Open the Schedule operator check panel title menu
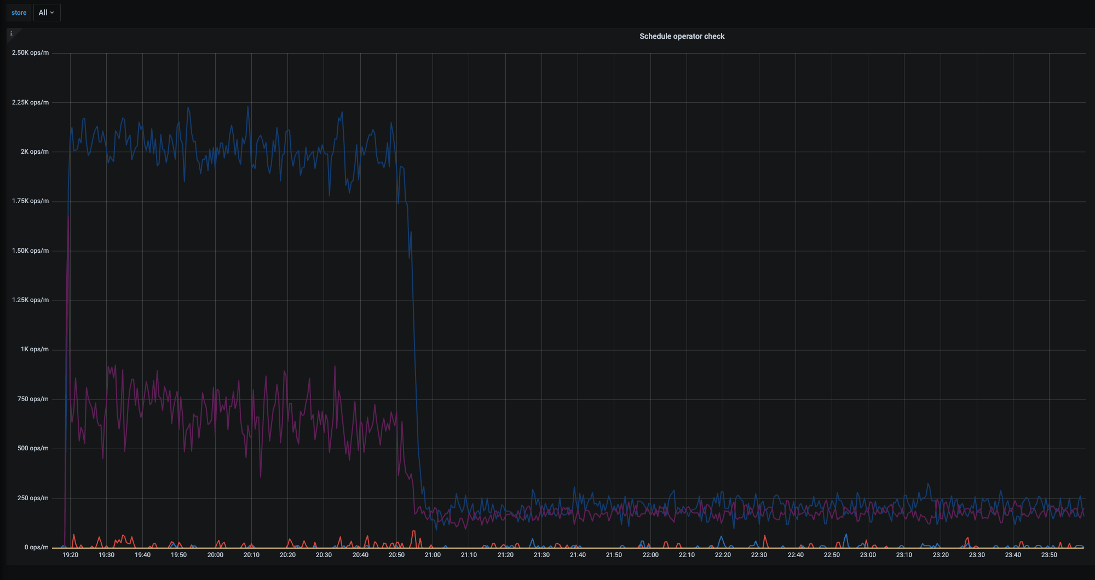 click(682, 36)
